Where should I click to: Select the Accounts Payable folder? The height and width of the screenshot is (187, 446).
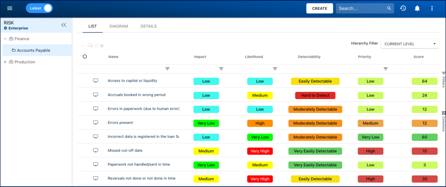[31, 51]
